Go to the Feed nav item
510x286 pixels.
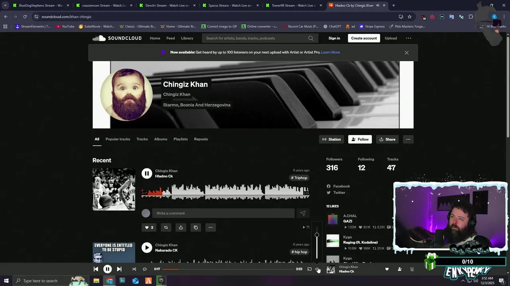171,38
